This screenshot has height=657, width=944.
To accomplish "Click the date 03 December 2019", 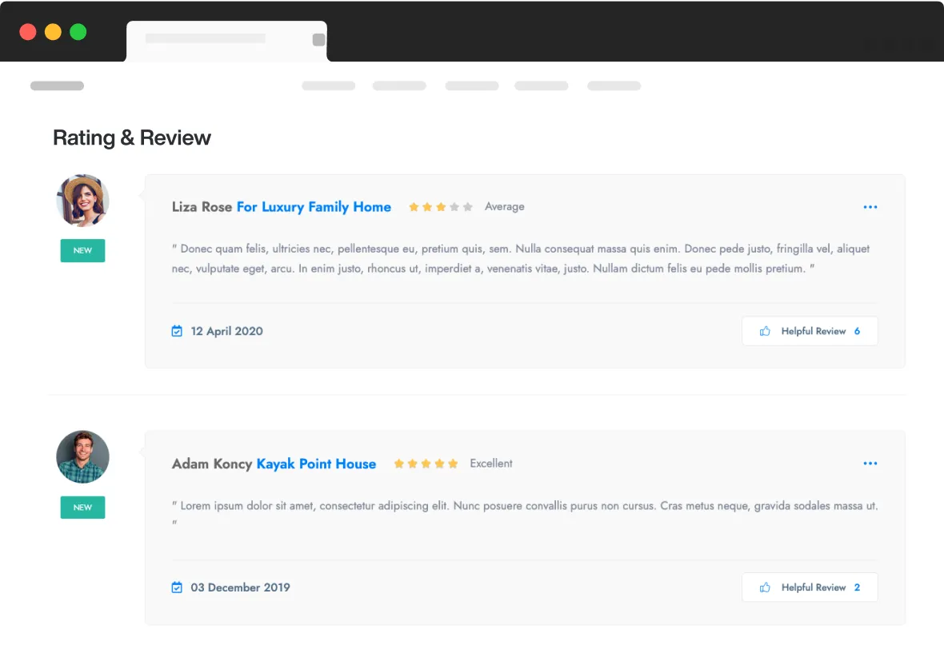I will 240,587.
